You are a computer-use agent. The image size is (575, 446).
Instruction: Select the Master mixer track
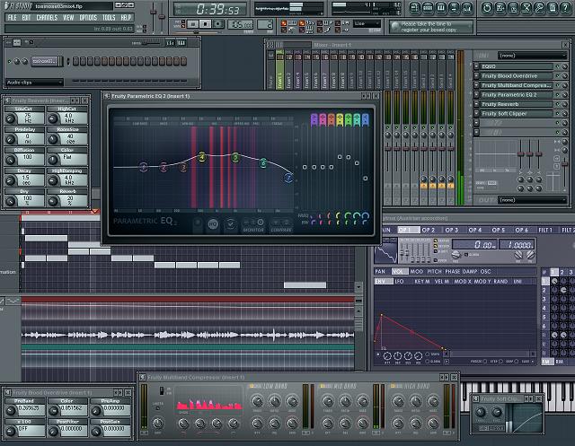(x=271, y=71)
